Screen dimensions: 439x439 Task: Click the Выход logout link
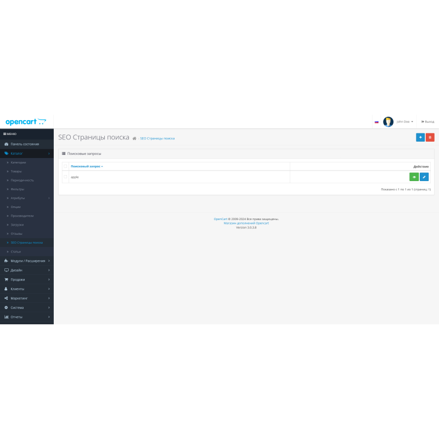point(427,122)
